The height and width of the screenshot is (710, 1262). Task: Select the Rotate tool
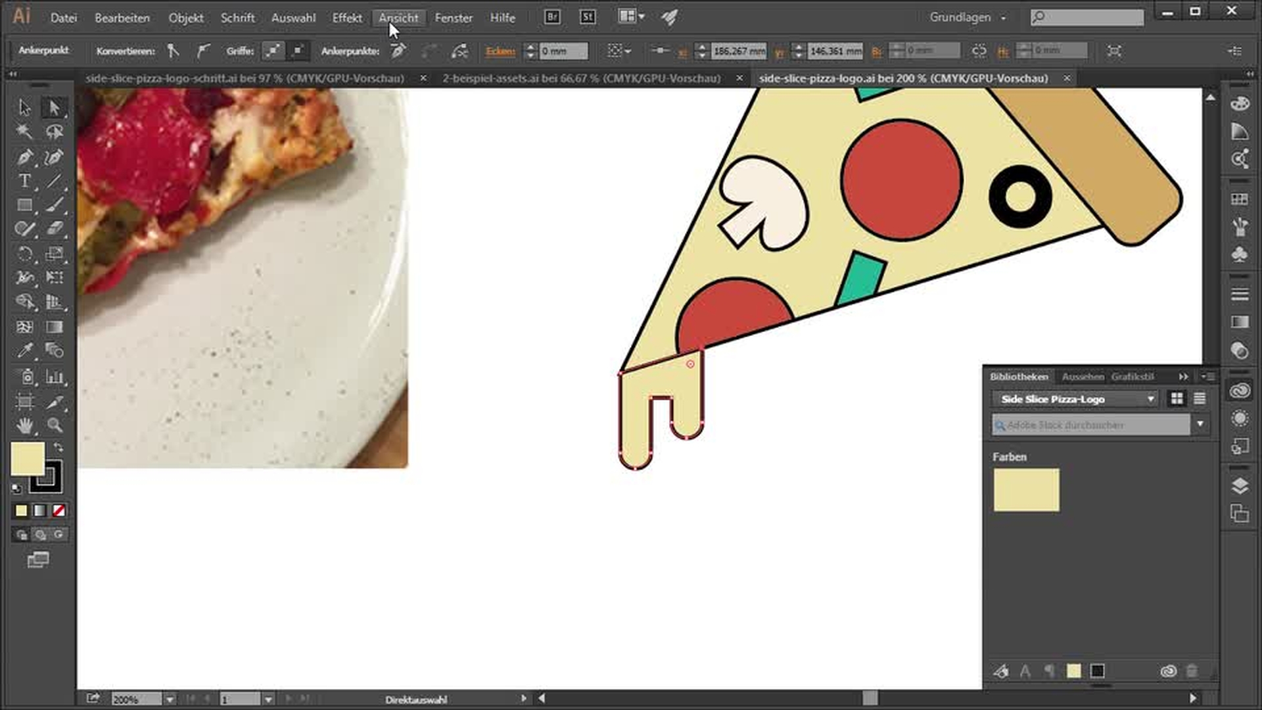click(x=24, y=254)
